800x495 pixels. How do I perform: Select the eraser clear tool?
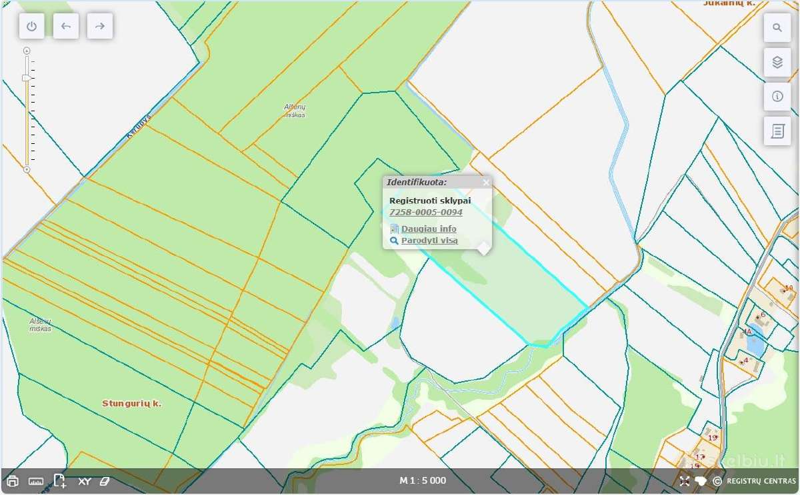click(x=104, y=481)
